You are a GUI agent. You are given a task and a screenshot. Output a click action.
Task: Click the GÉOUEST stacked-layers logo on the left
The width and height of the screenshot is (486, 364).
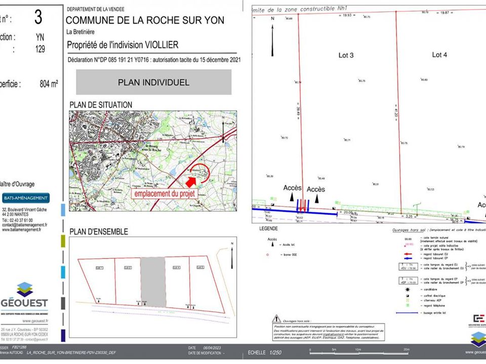point(25,290)
